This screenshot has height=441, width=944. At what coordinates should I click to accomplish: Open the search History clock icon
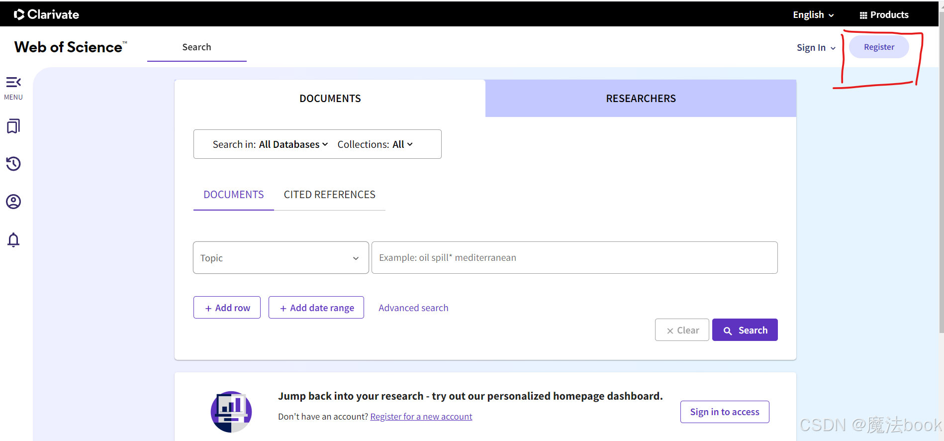click(13, 164)
